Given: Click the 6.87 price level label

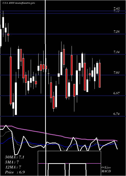Looking at the screenshot, I should 116,93.
